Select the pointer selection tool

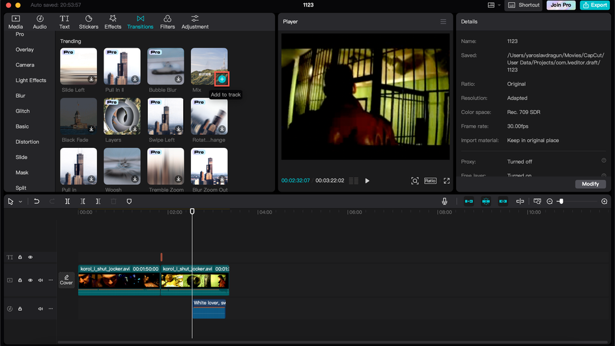tap(10, 201)
